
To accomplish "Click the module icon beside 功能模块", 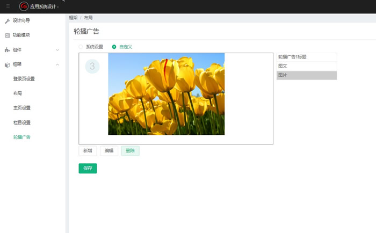I will point(7,35).
